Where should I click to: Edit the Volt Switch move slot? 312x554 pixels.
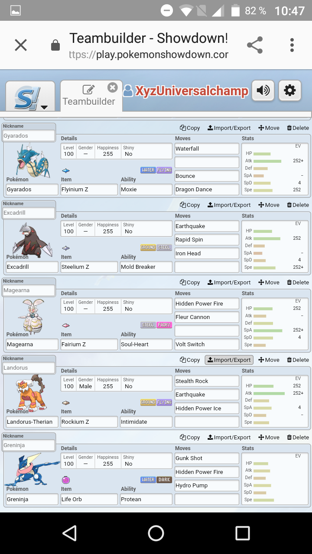coord(207,345)
